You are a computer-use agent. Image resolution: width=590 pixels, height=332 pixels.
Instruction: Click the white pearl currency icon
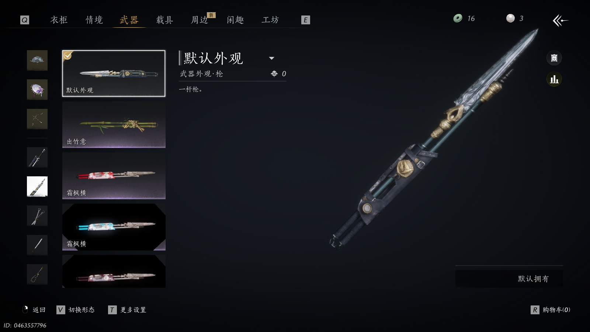click(510, 18)
